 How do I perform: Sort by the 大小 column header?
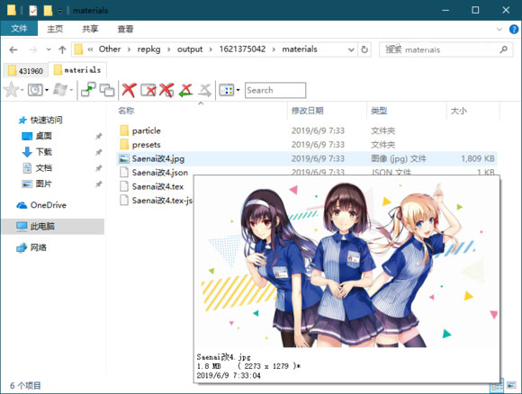coord(458,111)
